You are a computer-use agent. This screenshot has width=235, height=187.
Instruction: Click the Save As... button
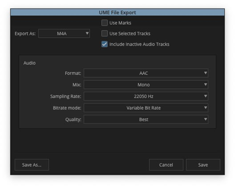tap(32, 165)
